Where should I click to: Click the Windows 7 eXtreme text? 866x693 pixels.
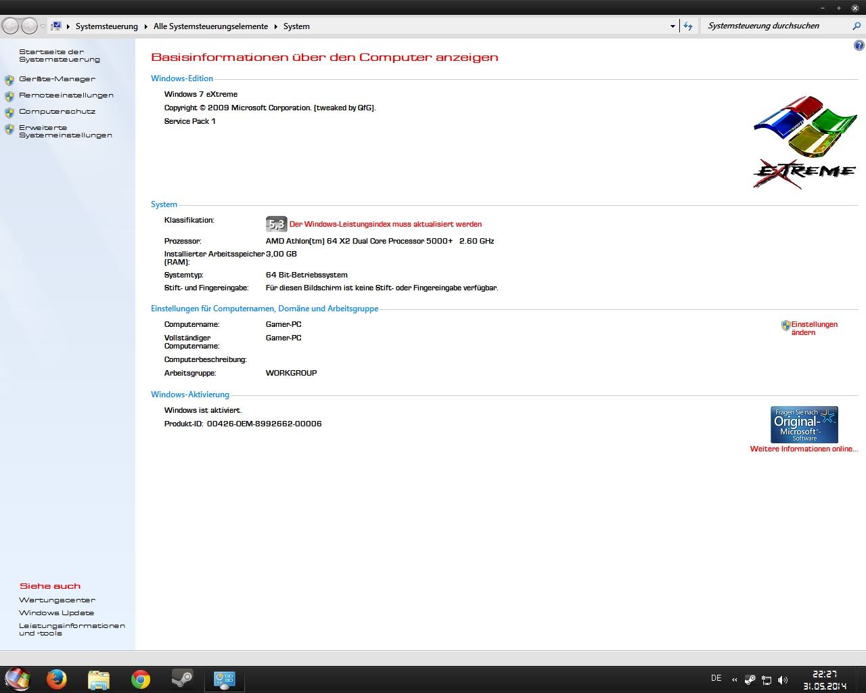[201, 94]
